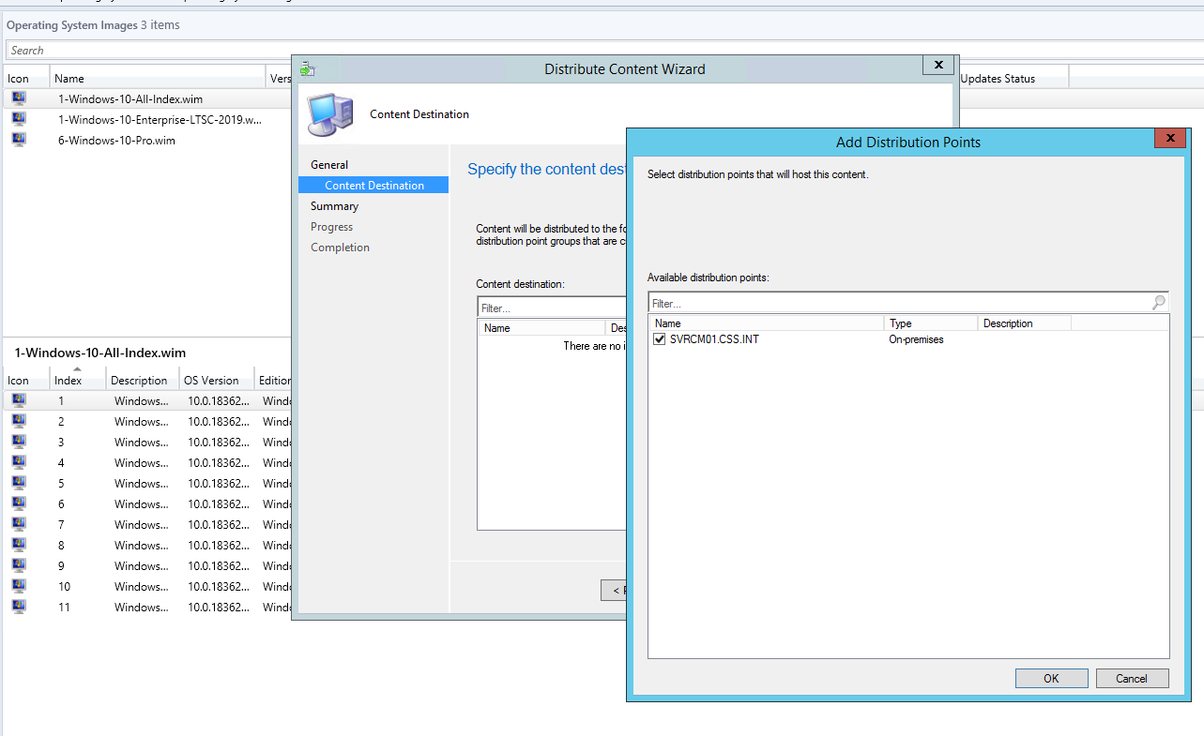
Task: Click the Content Destination computer icon in wizard header
Action: click(330, 113)
